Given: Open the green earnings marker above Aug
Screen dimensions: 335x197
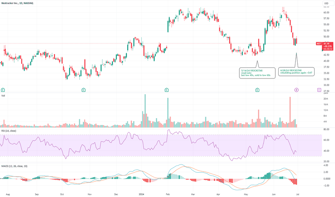Looking at the screenshot, I should point(3,90).
